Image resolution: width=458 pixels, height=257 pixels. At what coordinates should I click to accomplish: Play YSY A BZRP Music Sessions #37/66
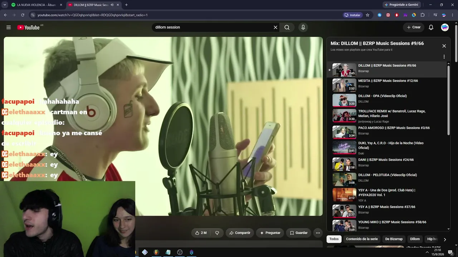(x=387, y=211)
